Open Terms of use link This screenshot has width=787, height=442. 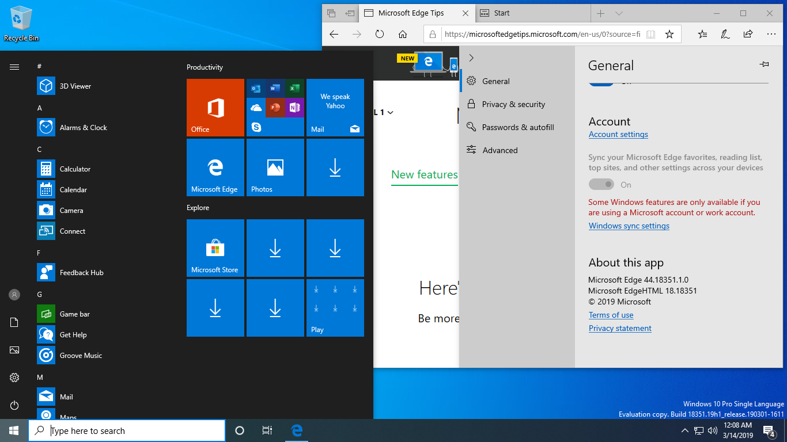click(x=611, y=315)
